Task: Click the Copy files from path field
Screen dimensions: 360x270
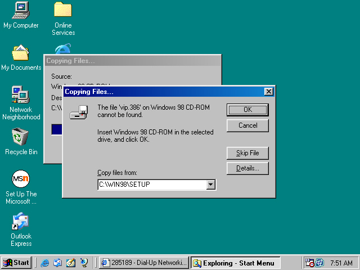Action: pyautogui.click(x=152, y=184)
